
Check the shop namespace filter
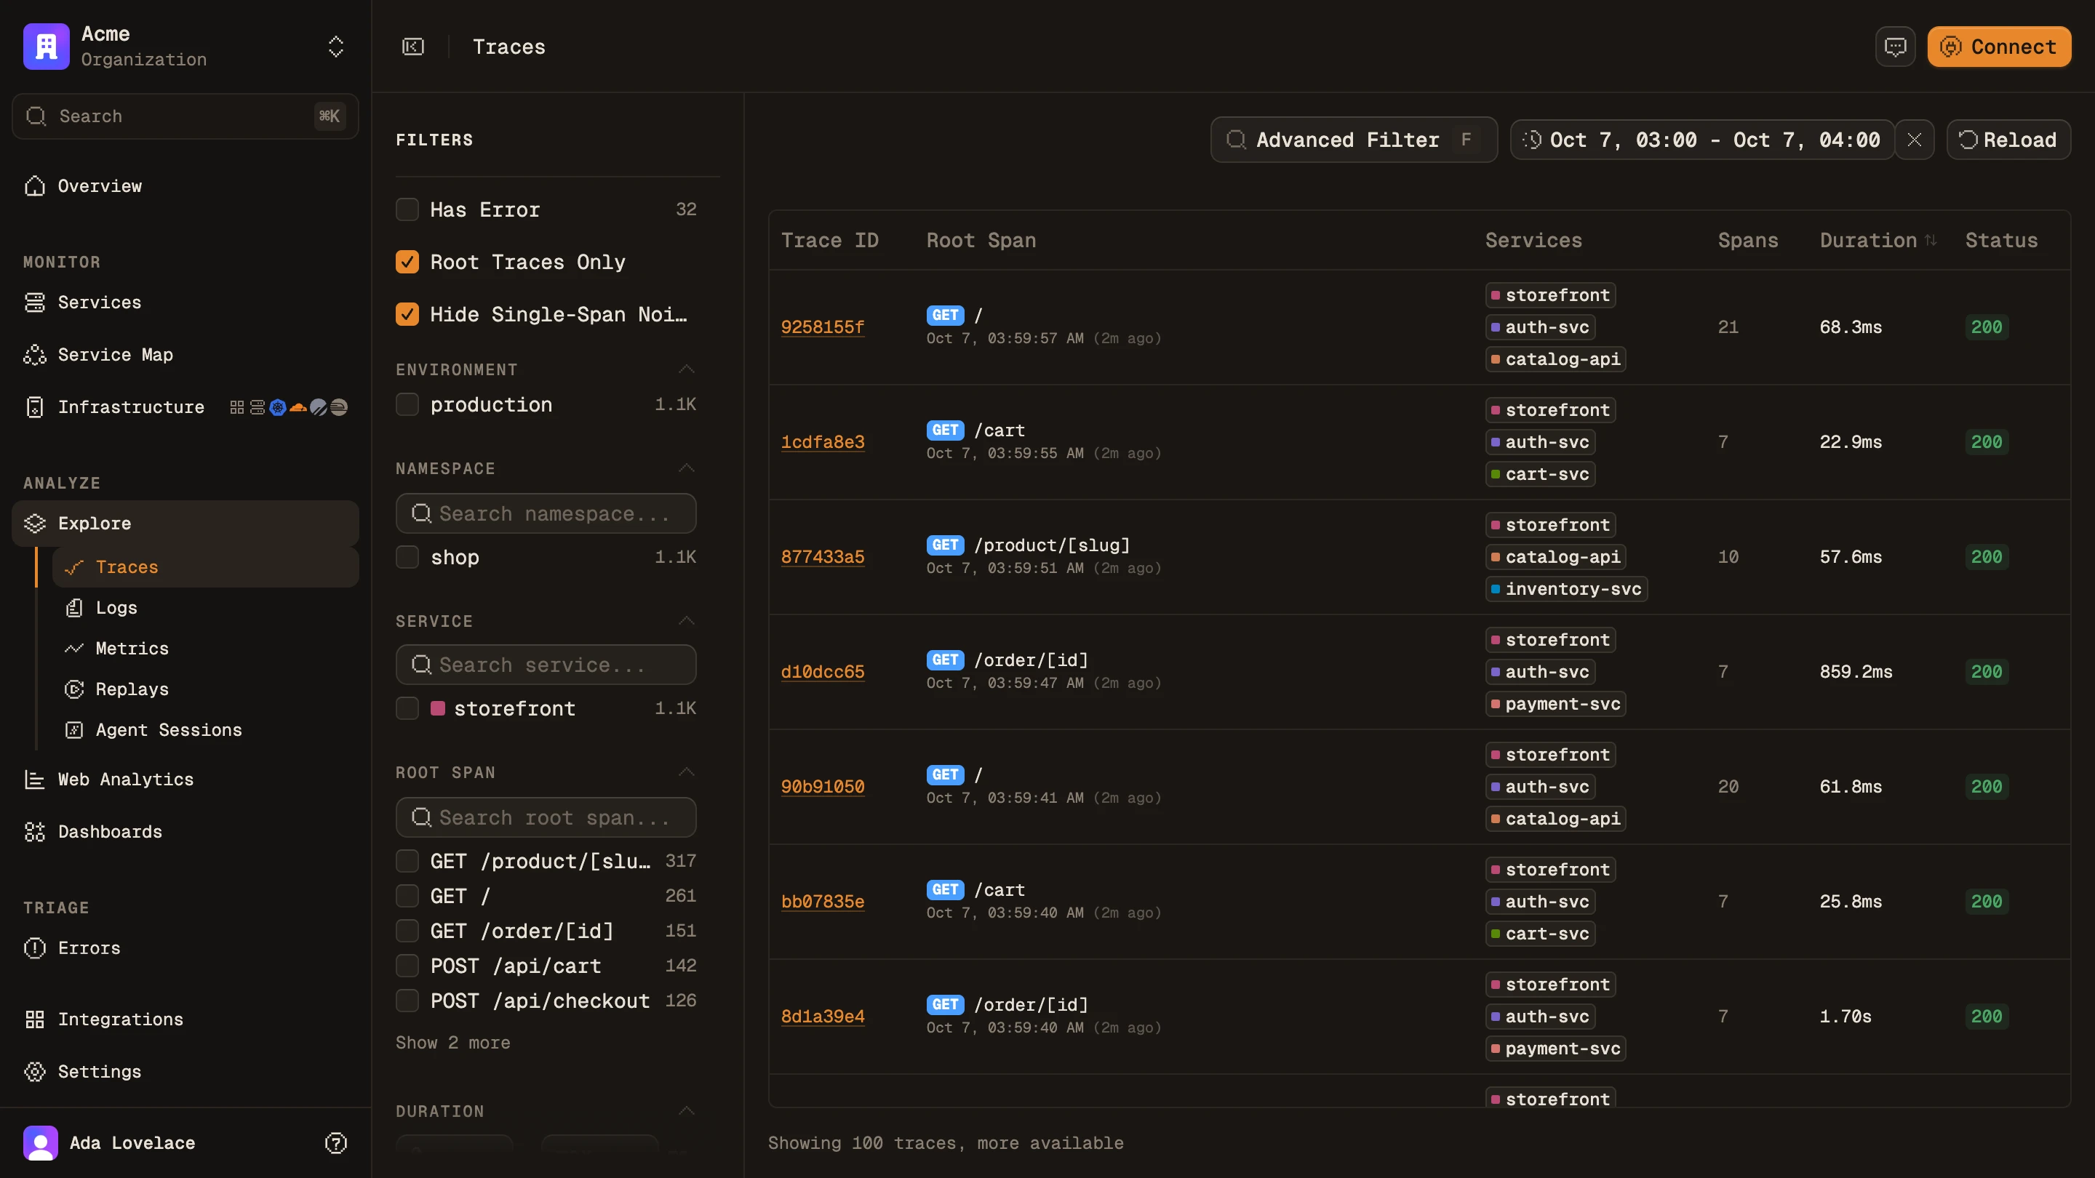(x=407, y=558)
